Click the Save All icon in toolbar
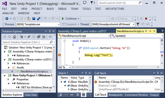Image resolution: width=165 pixels, height=98 pixels. coord(39,19)
